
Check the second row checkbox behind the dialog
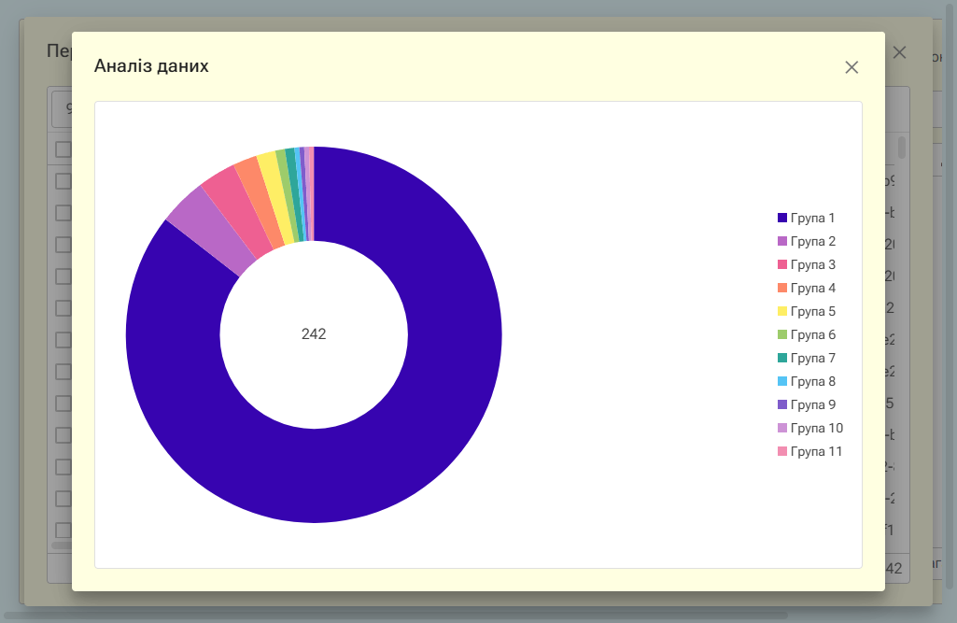click(63, 180)
